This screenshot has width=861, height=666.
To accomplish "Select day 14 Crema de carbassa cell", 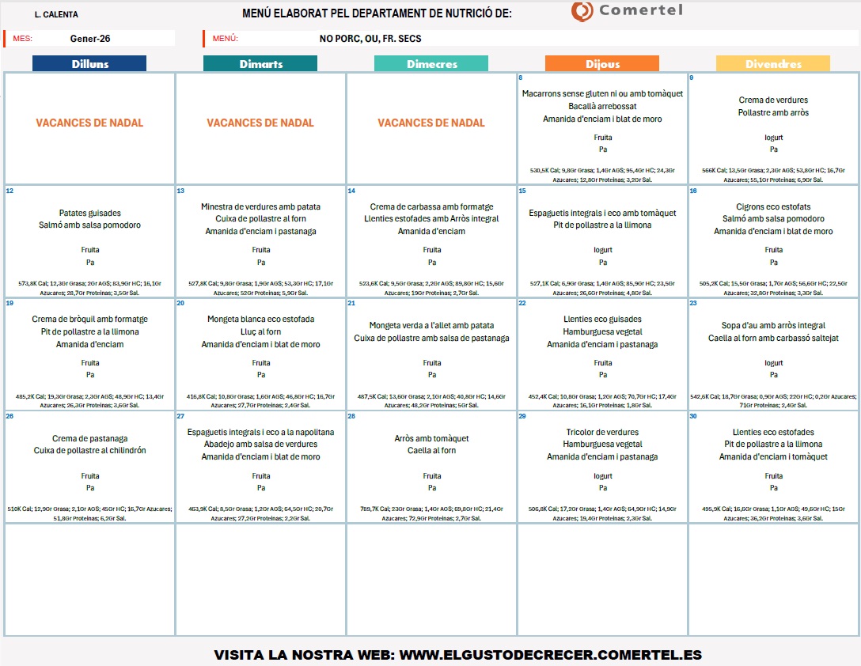I will (x=431, y=240).
